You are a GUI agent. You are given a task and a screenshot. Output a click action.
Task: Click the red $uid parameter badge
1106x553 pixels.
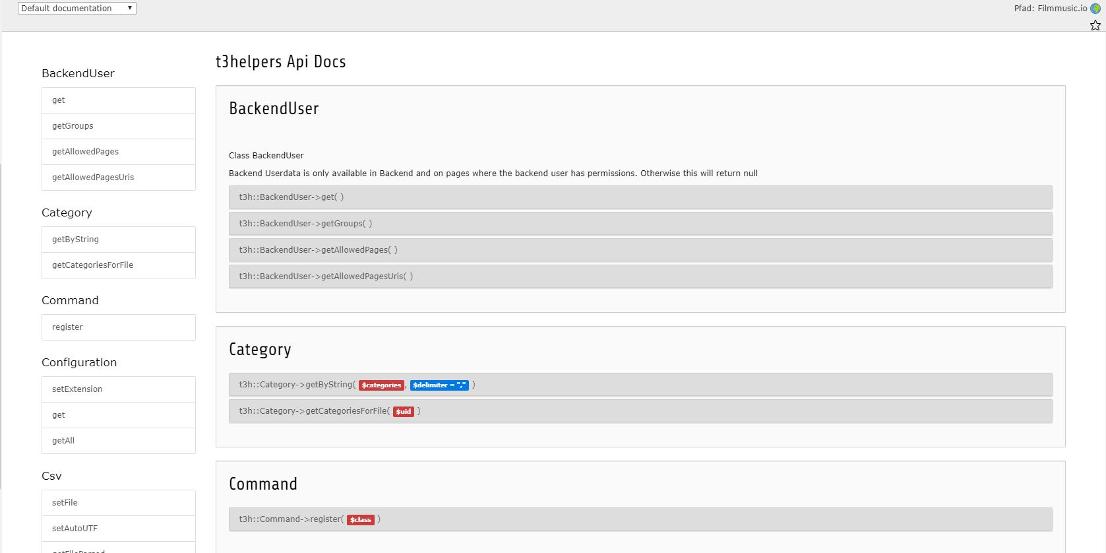click(404, 411)
